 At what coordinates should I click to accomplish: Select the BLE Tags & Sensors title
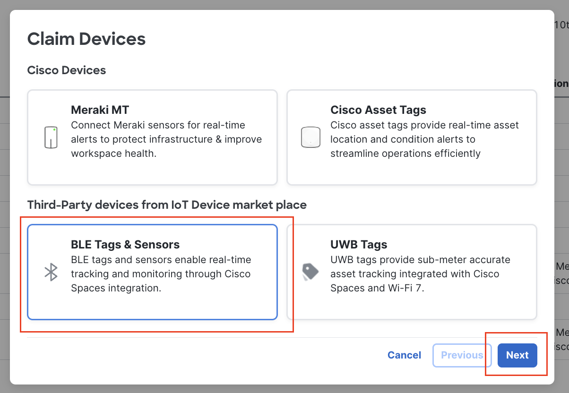click(x=125, y=245)
